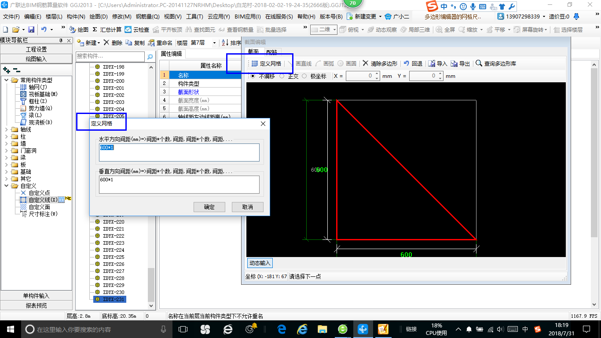Open the 钢筋量(Q) menu
601x338 pixels.
(x=147, y=16)
